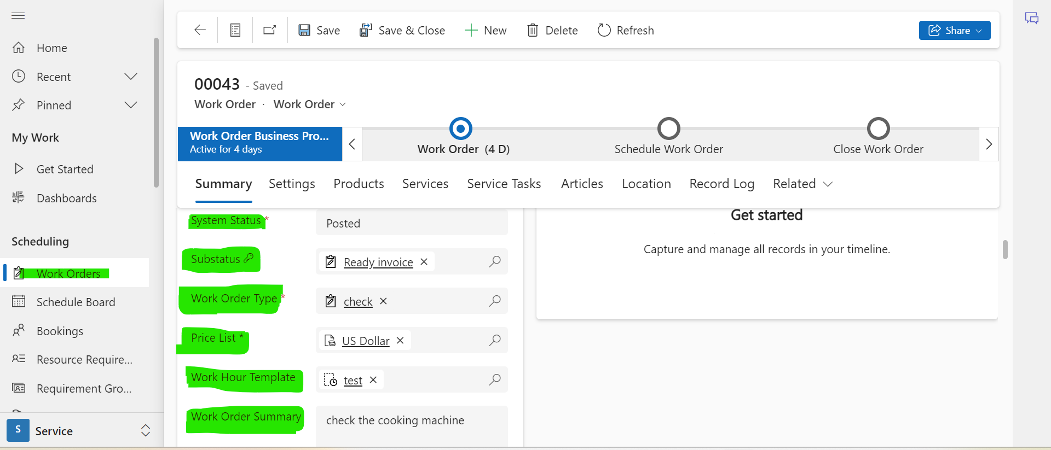Viewport: 1051px width, 450px height.
Task: Search Work Order Type lookup magnifier
Action: tap(495, 301)
